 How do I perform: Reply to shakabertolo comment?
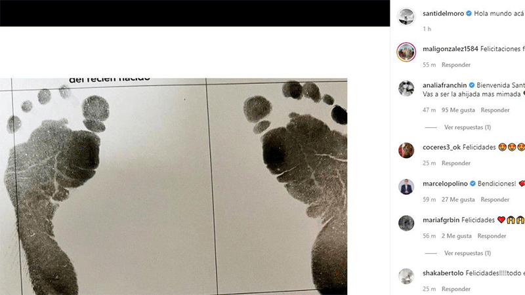point(455,288)
